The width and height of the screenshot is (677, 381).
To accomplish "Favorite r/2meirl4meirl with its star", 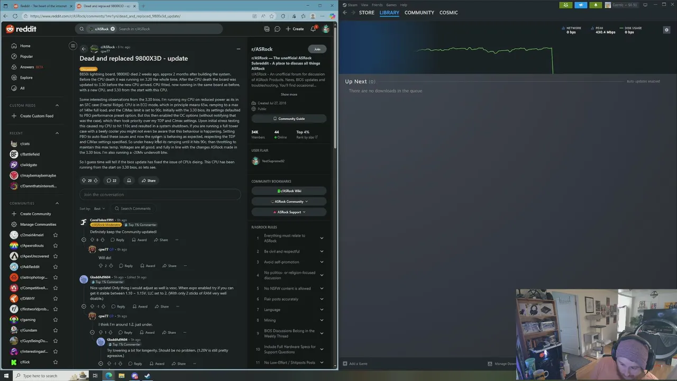I will (56, 235).
